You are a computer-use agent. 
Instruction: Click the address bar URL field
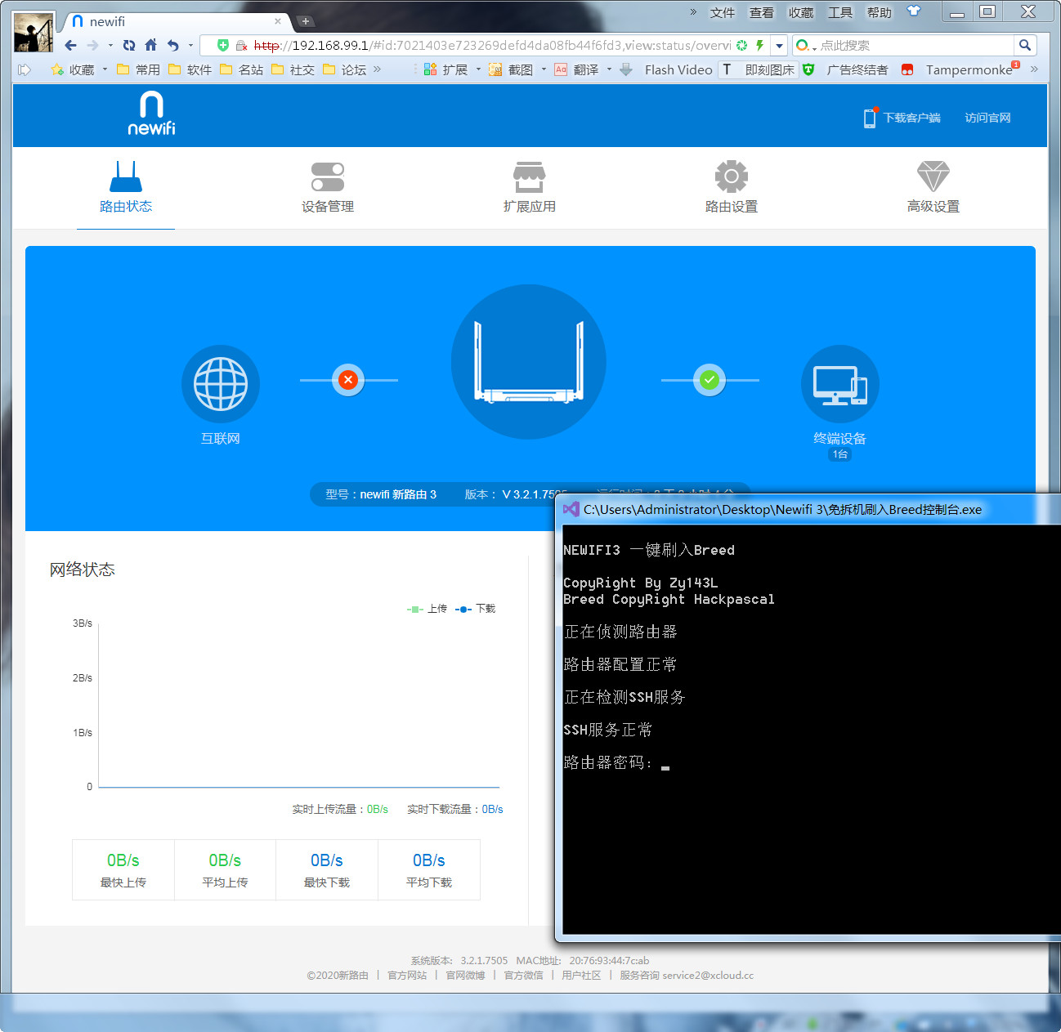pyautogui.click(x=490, y=46)
